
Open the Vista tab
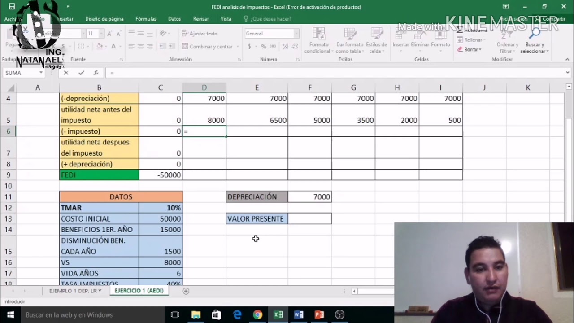226,19
